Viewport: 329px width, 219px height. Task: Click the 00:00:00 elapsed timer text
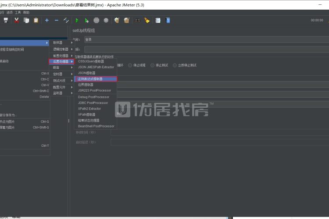[317, 20]
